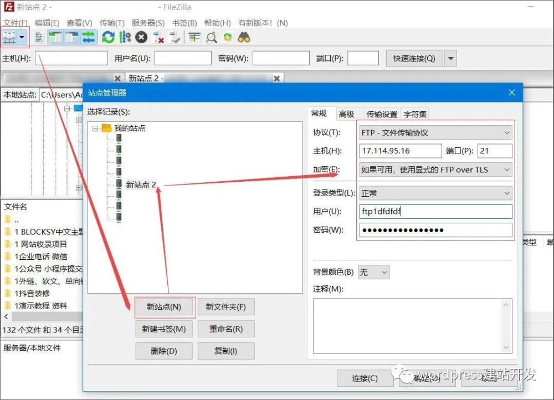This screenshot has height=400, width=554.
Task: Open the 协议(T) protocol dropdown
Action: pyautogui.click(x=435, y=132)
